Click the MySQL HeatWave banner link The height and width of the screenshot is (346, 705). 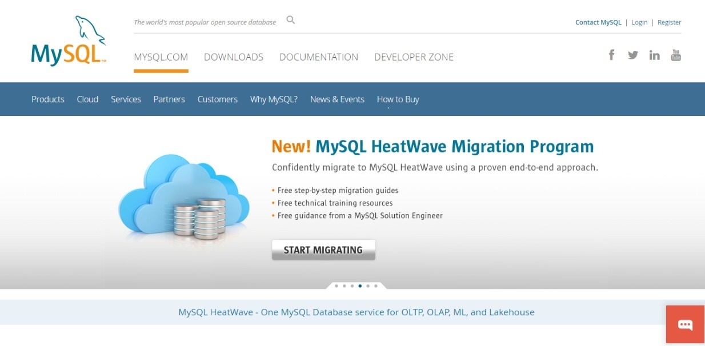point(356,312)
